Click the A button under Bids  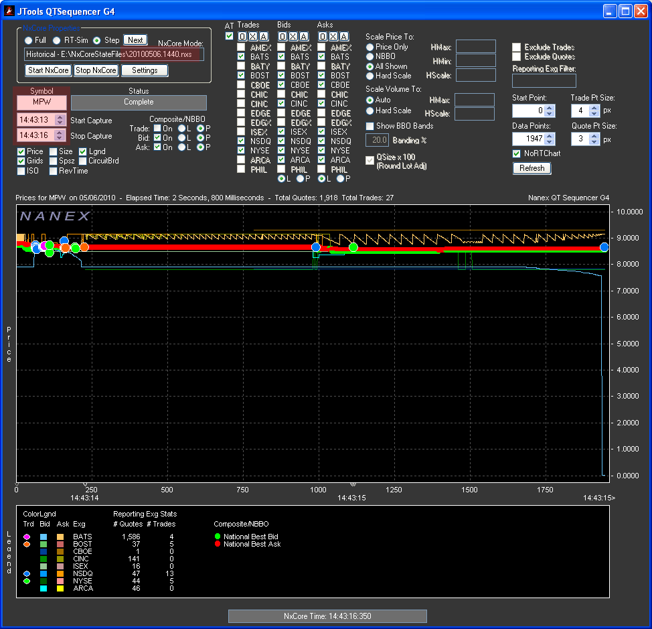pos(304,37)
